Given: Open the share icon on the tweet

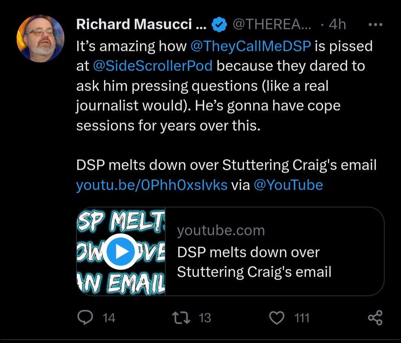Looking at the screenshot, I should (x=376, y=318).
